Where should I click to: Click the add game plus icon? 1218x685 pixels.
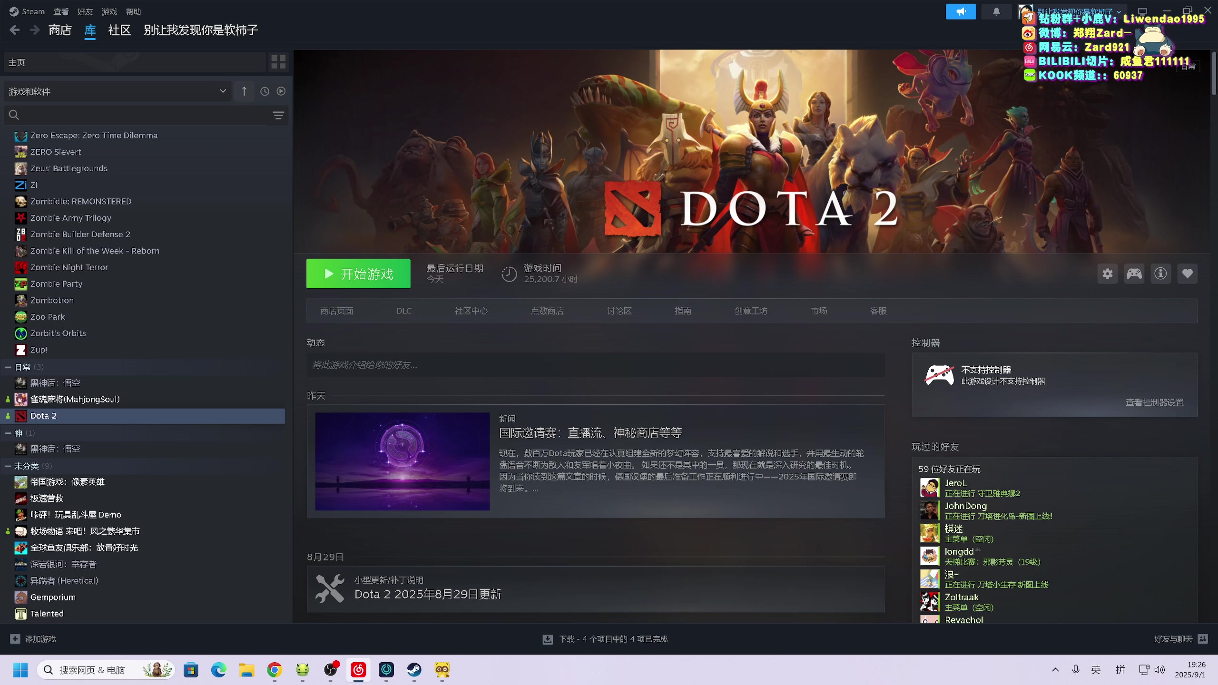pos(15,639)
